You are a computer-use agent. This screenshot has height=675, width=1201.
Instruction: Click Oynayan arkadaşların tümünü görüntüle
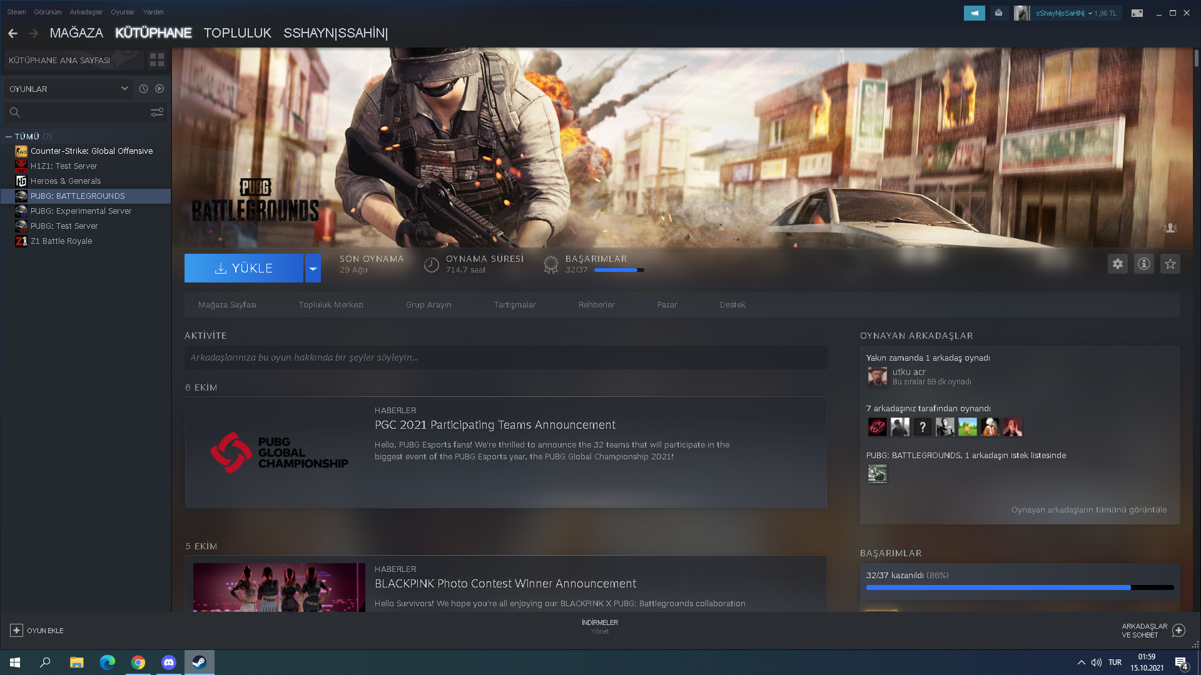(x=1089, y=510)
